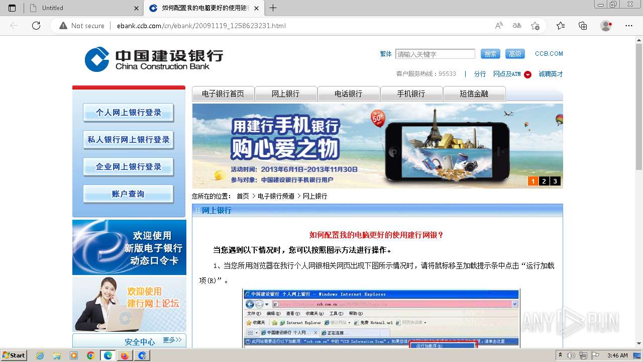The image size is (643, 362).
Task: Show banner slide 3
Action: pos(555,181)
